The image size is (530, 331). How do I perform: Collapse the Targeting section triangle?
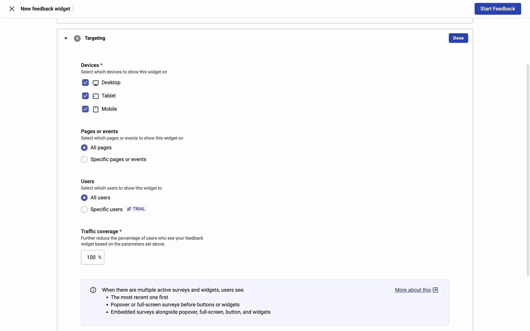(66, 38)
